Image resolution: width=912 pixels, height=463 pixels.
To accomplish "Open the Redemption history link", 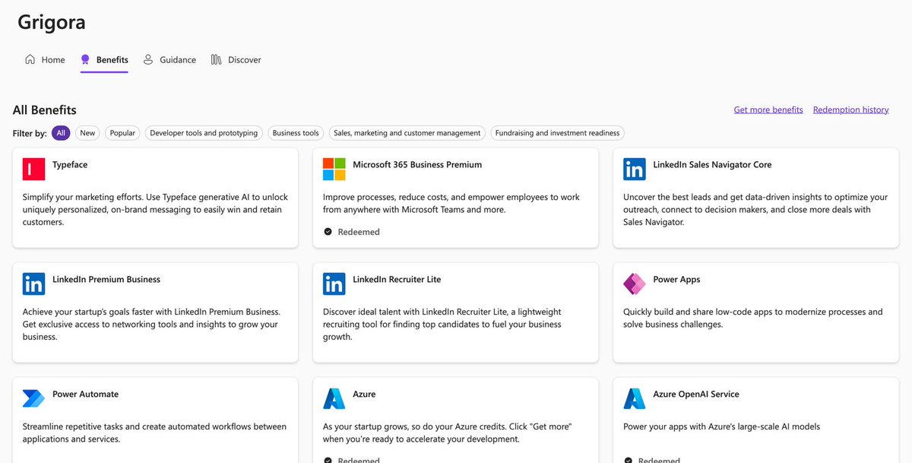I will 850,109.
